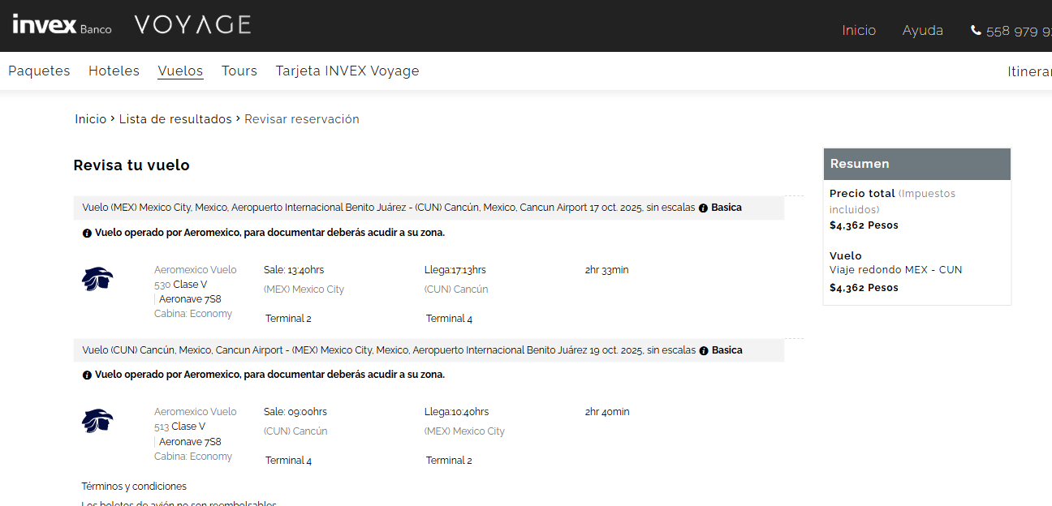Click the Inicio link in header
The image size is (1052, 506).
click(859, 31)
